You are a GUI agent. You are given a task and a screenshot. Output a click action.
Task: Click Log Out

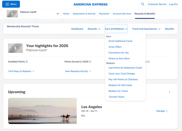(173, 4)
